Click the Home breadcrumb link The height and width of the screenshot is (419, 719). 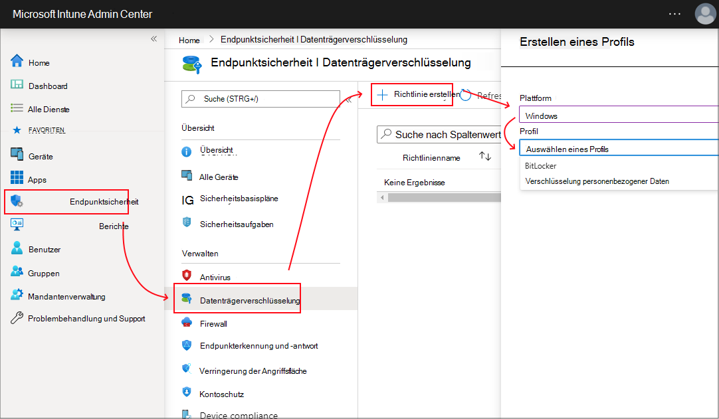point(189,40)
